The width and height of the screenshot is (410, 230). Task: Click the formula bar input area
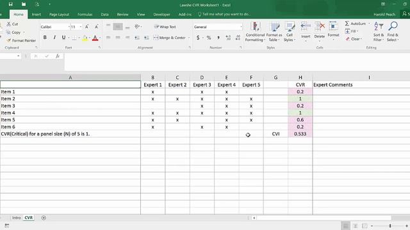(x=237, y=61)
